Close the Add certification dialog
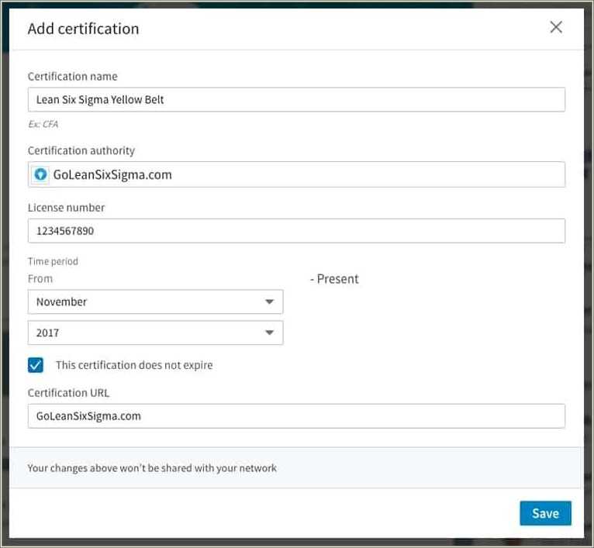Image resolution: width=594 pixels, height=548 pixels. click(x=556, y=27)
